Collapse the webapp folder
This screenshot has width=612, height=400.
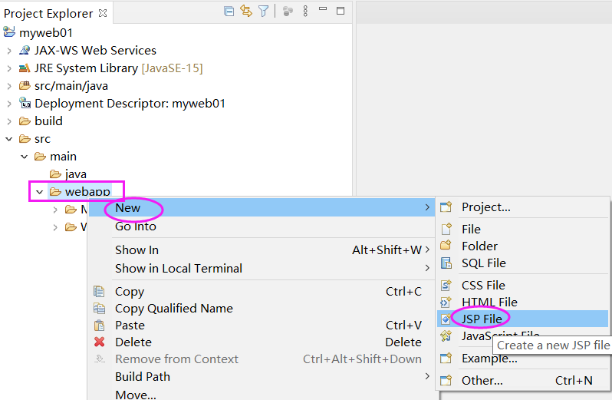pyautogui.click(x=39, y=192)
